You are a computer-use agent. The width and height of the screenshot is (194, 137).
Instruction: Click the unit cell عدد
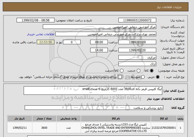coord(69,128)
